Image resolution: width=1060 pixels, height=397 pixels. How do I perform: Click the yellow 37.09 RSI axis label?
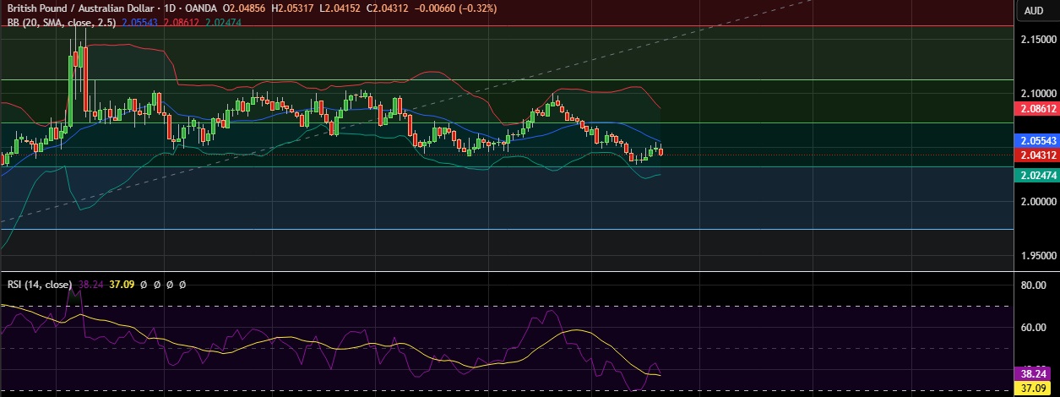(x=1034, y=387)
